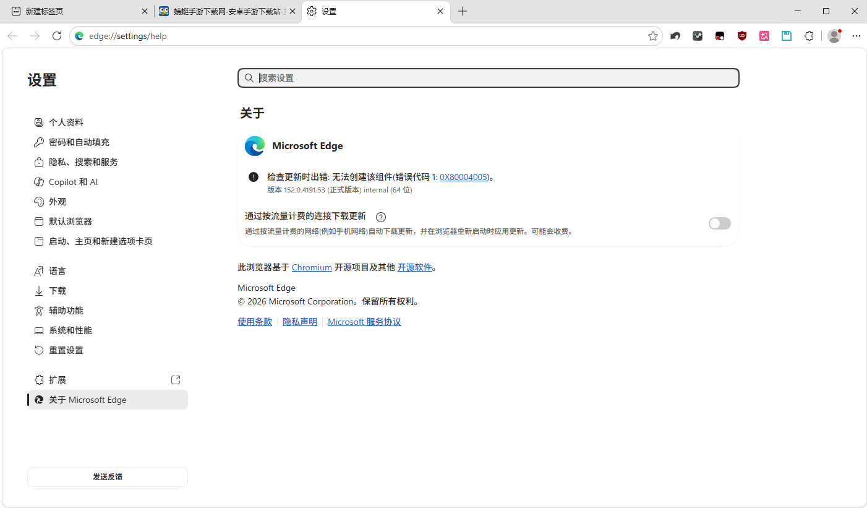Open a new tab with plus button
This screenshot has width=867, height=508.
click(463, 11)
